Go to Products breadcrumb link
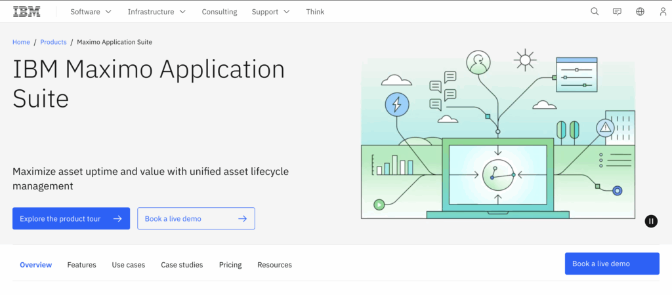 click(x=53, y=42)
